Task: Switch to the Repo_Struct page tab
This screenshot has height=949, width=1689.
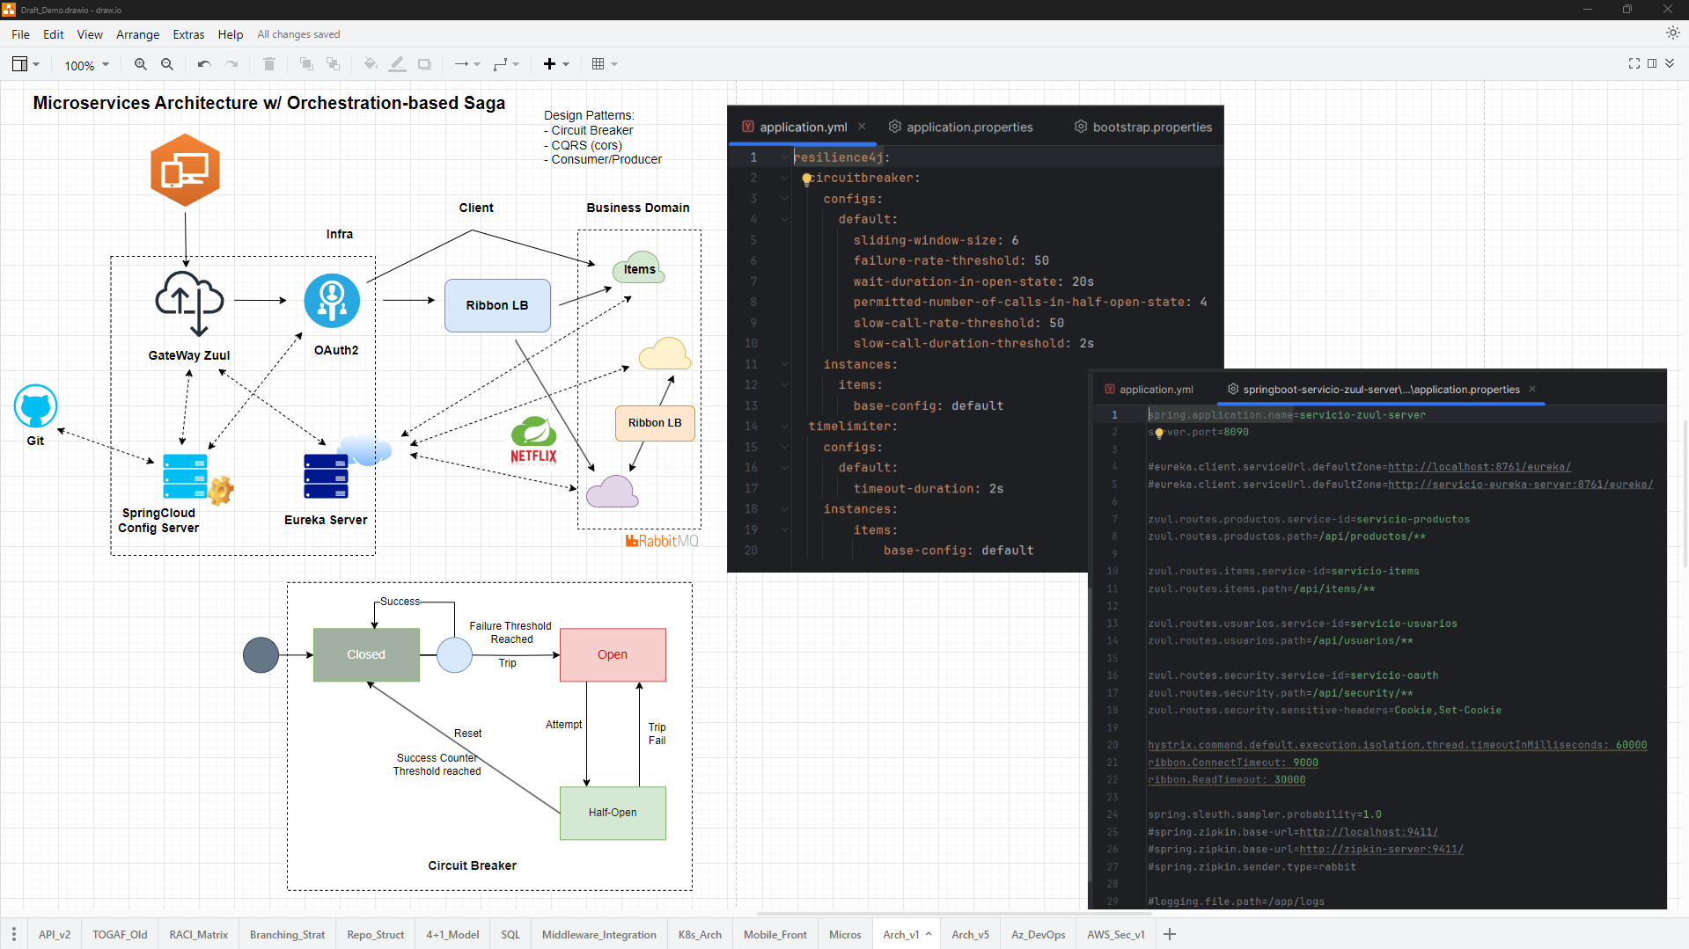Action: pos(376,934)
